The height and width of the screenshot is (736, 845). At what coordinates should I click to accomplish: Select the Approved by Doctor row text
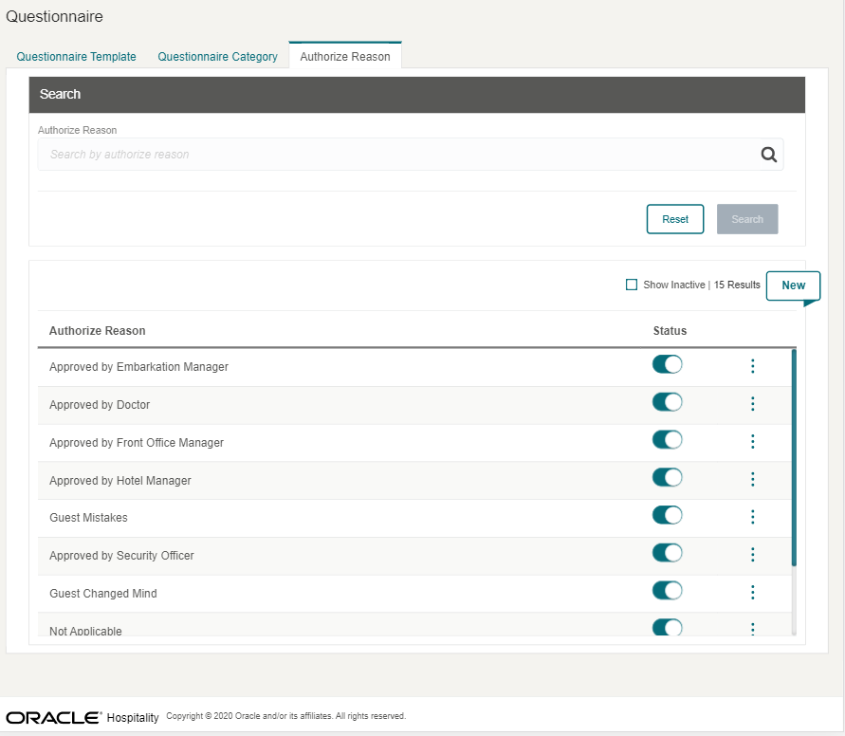pyautogui.click(x=100, y=405)
